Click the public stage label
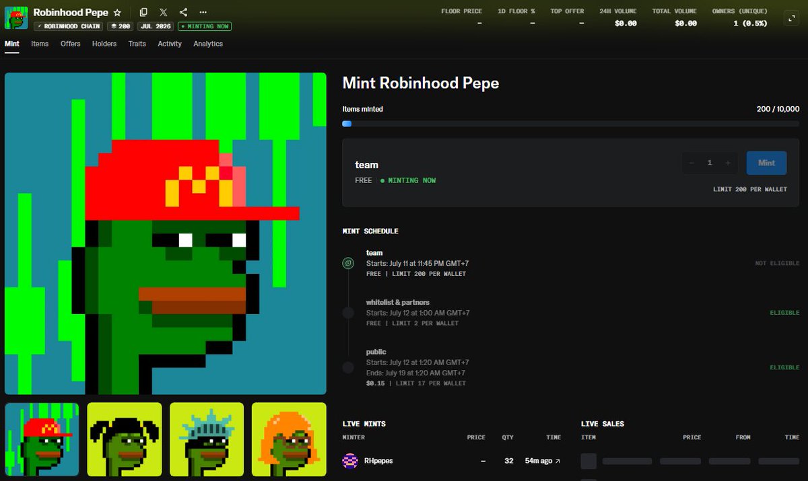Screen dimensions: 808x481 coord(376,352)
